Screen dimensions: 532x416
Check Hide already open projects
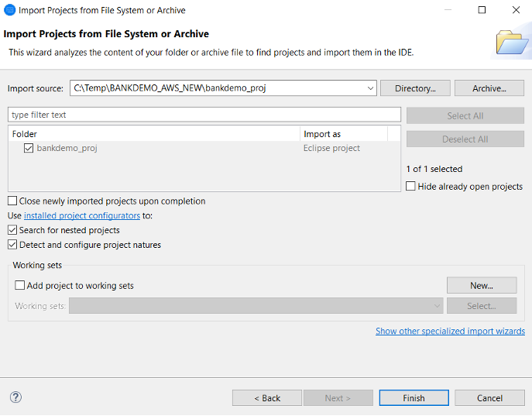(x=411, y=187)
